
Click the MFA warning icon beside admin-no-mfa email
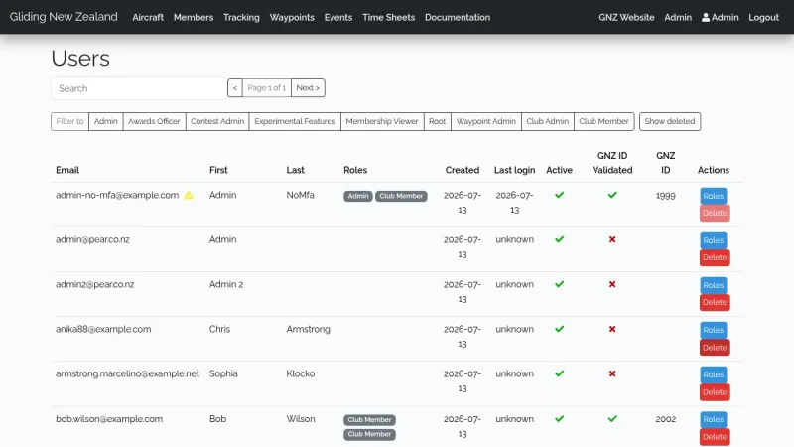[x=189, y=195]
